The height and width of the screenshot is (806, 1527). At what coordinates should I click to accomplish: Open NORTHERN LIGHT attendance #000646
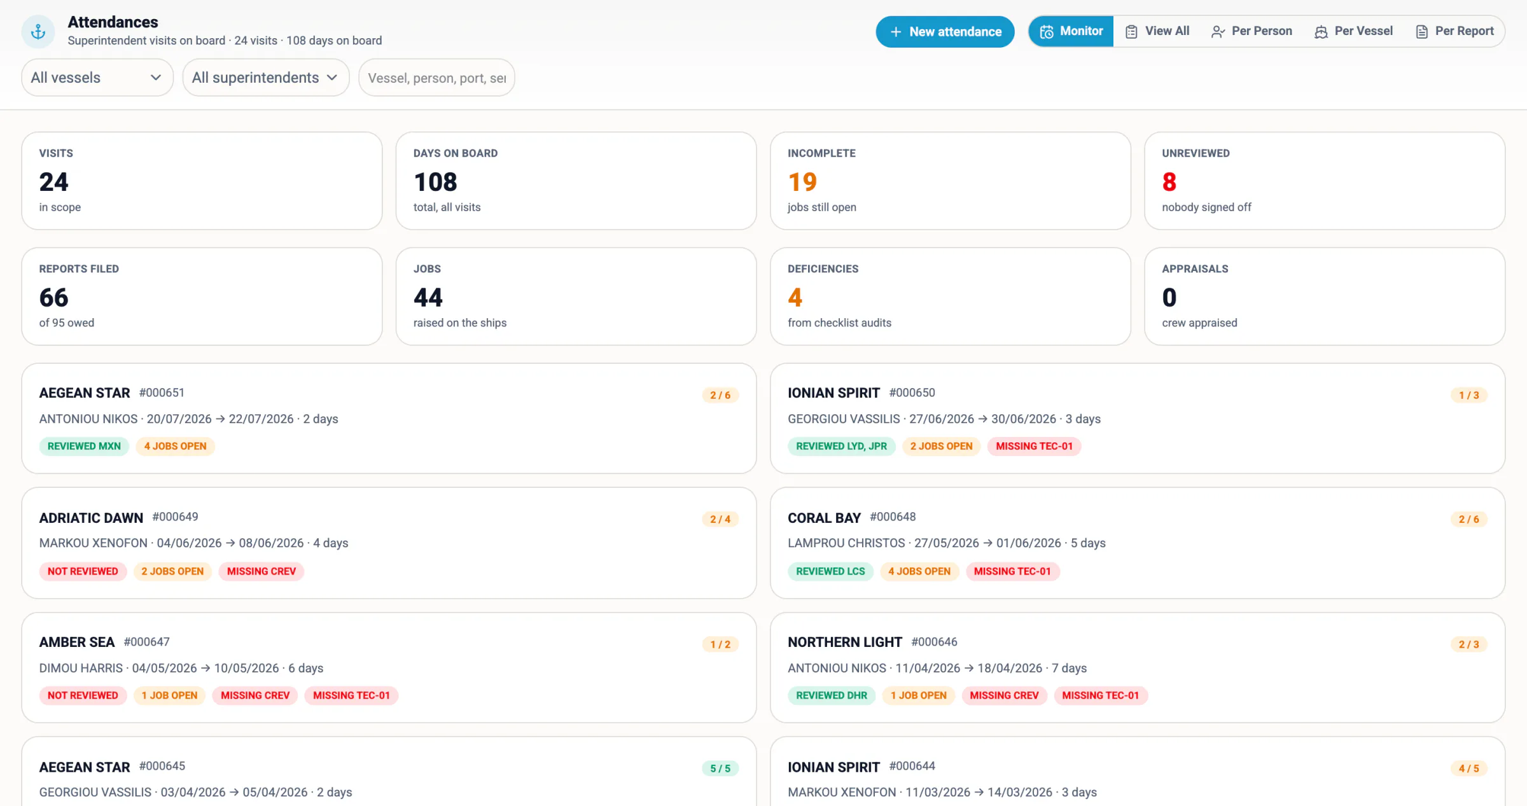tap(1138, 668)
